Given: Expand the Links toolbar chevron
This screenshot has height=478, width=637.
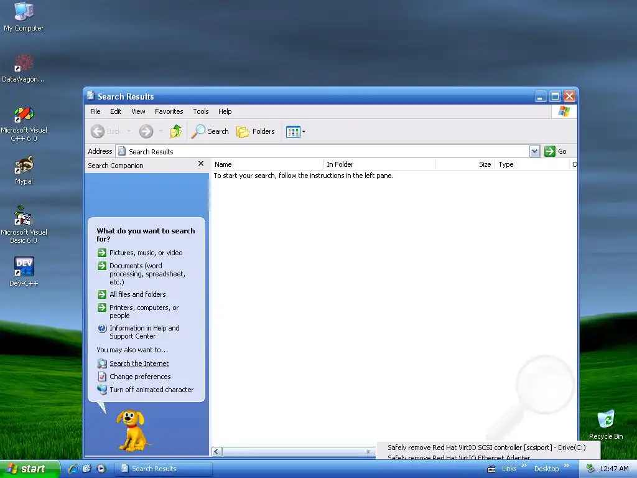Looking at the screenshot, I should point(524,466).
